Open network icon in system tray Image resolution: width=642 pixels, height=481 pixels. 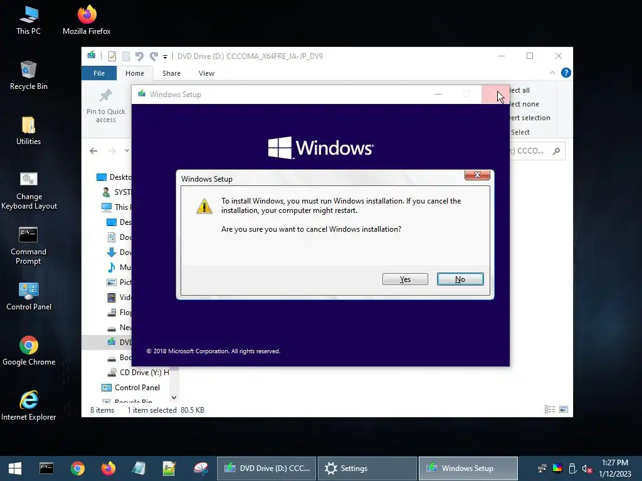pos(542,468)
